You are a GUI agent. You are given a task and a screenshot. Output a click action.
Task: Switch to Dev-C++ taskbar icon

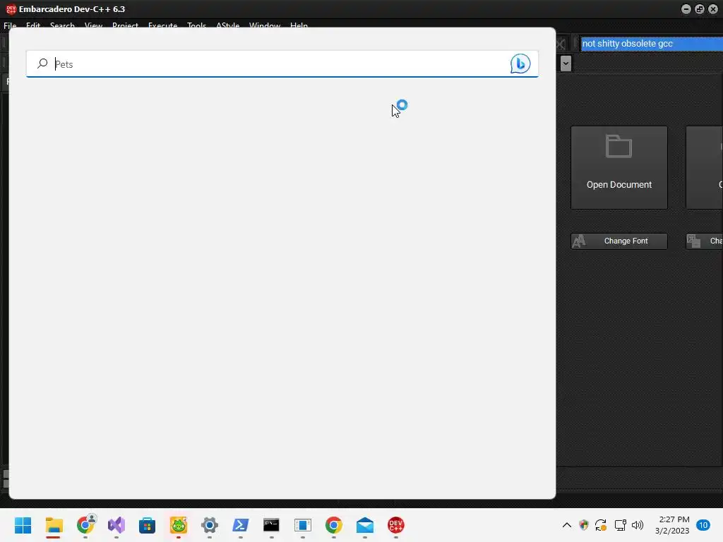[x=395, y=525]
